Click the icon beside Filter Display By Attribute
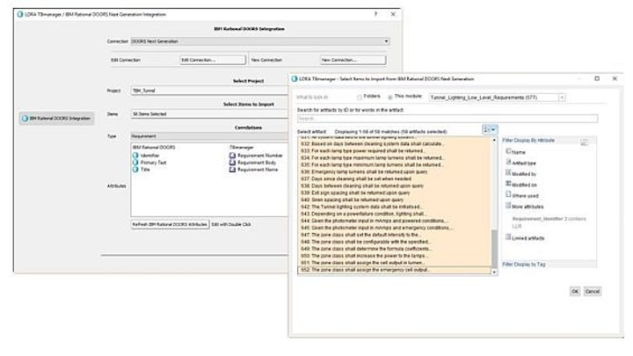Image resolution: width=633 pixels, height=356 pixels. (584, 142)
